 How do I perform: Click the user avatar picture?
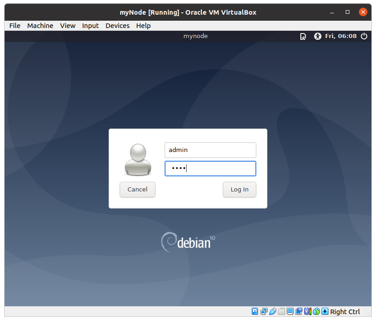[138, 160]
